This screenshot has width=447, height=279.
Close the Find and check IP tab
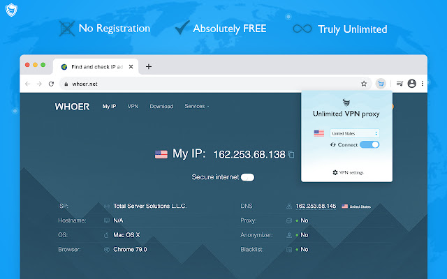(x=131, y=67)
